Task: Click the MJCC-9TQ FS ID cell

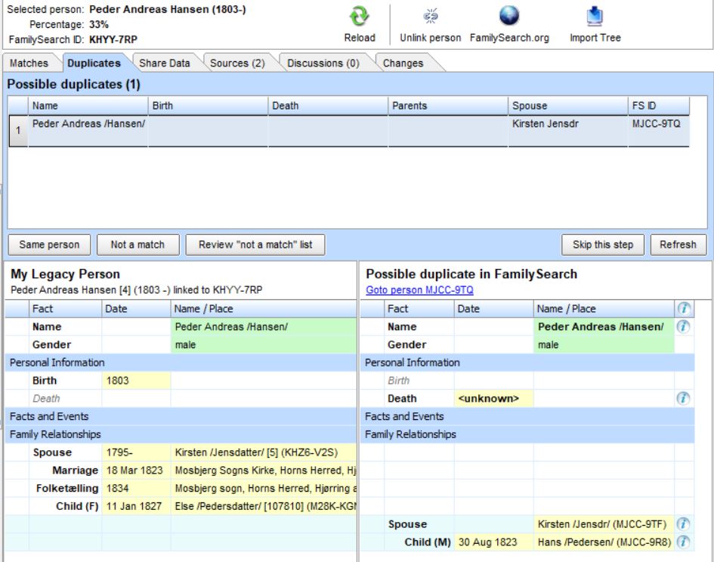Action: (x=658, y=131)
